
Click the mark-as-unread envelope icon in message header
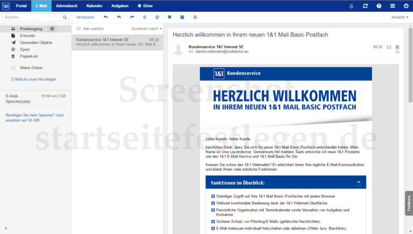point(389,47)
